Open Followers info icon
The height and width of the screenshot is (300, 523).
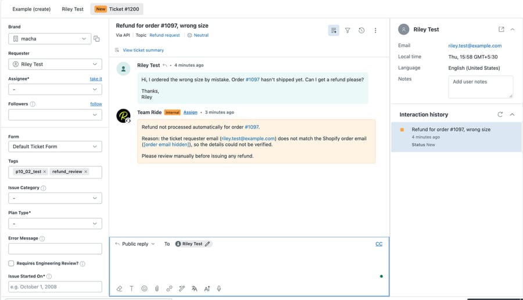pos(33,104)
